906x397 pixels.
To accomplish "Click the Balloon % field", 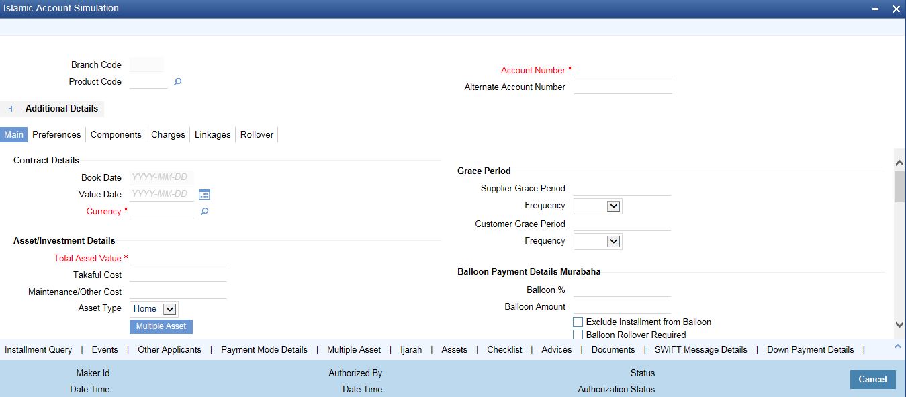I will click(x=623, y=290).
